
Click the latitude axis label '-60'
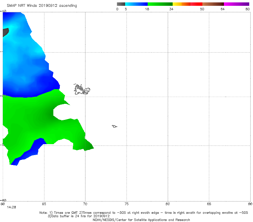tap(3, 200)
